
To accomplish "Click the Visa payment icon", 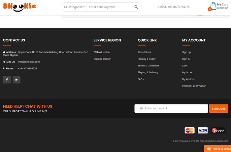I will click(x=203, y=130).
